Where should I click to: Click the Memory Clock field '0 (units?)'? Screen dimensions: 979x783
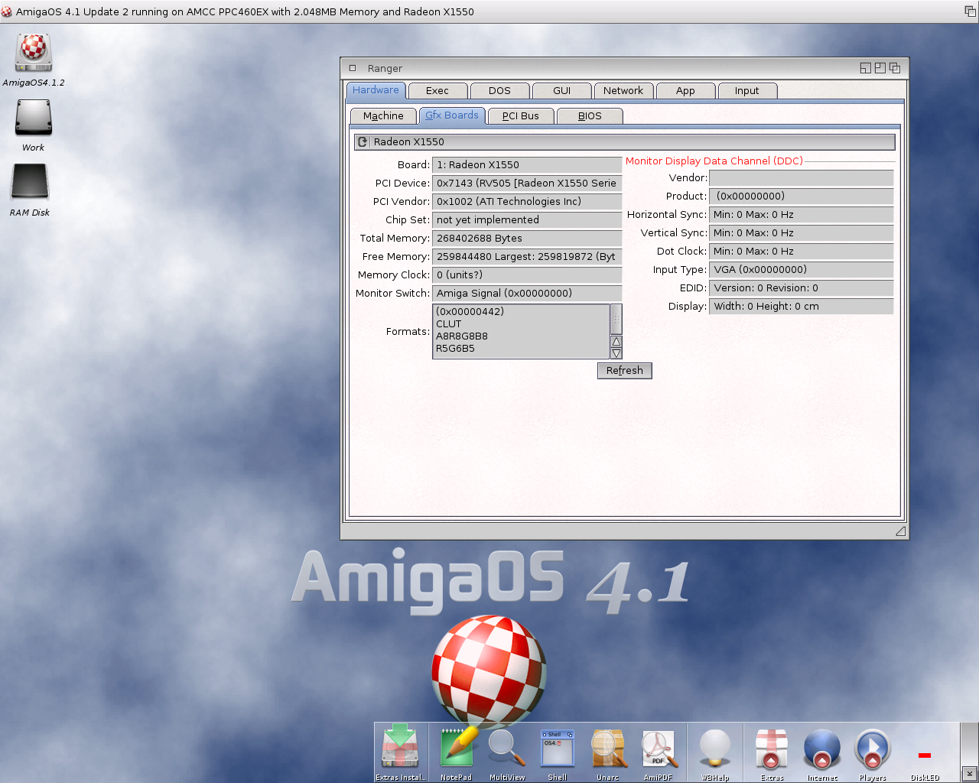[527, 275]
